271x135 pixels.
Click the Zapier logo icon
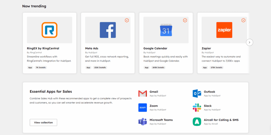click(x=224, y=30)
